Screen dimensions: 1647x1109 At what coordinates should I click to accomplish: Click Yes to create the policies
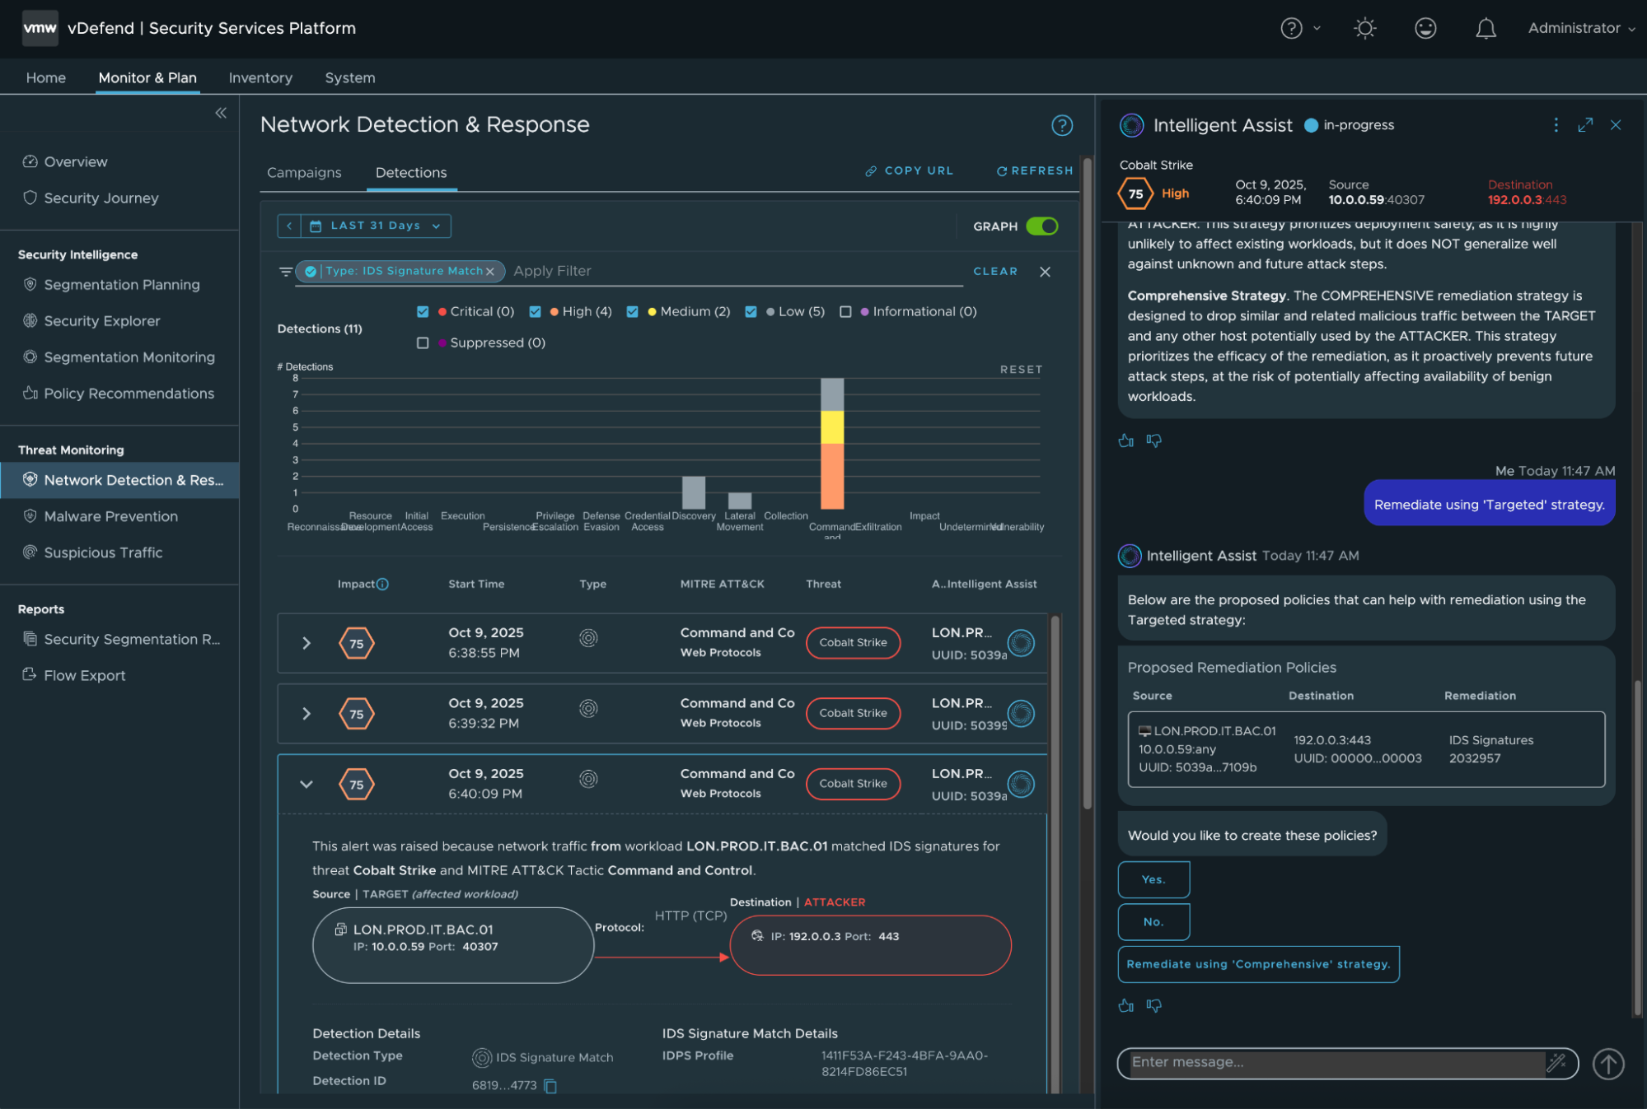[x=1153, y=879]
